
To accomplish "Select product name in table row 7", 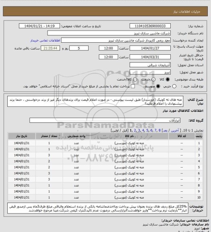I will 129,179.
